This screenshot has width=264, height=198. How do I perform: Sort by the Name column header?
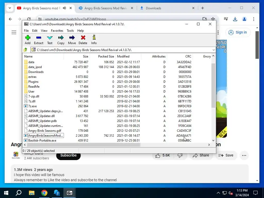point(43,56)
